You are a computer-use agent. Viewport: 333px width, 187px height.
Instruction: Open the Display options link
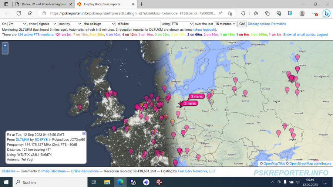pyautogui.click(x=259, y=24)
